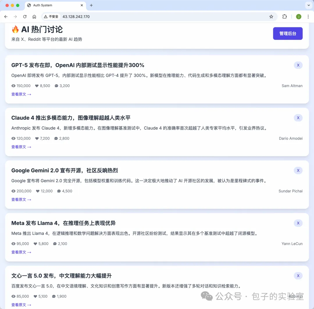Click the comment icon showing 1,900

(x=54, y=297)
